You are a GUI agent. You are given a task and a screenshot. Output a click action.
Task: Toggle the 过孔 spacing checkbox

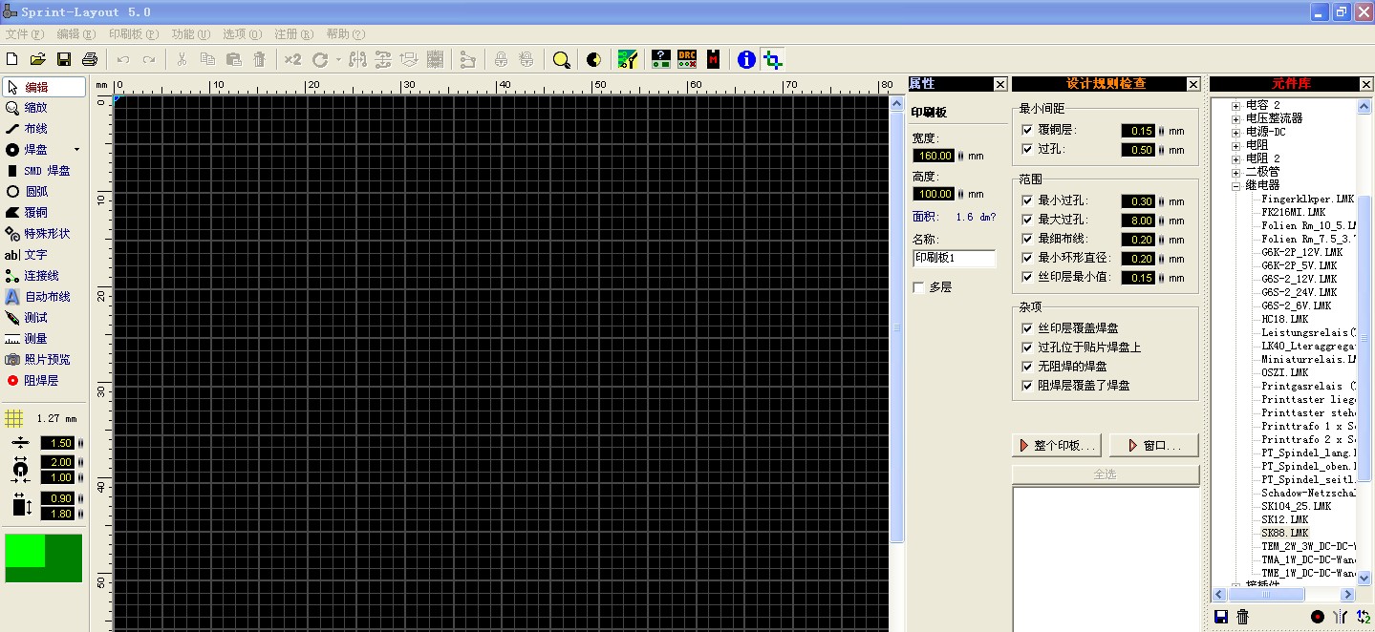pos(1027,149)
